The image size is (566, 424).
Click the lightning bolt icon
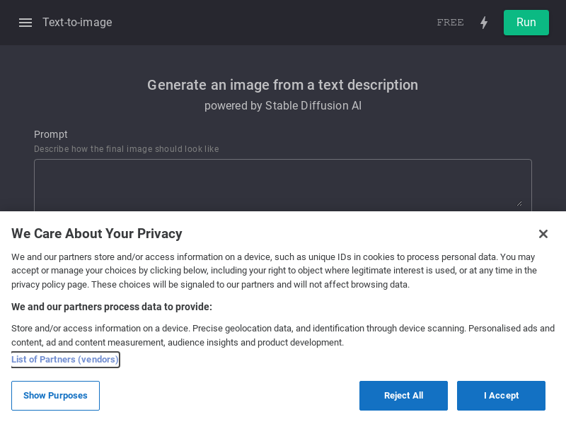[x=484, y=23]
